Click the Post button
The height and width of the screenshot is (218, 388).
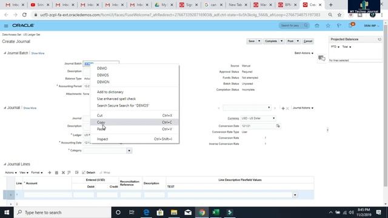click(290, 41)
